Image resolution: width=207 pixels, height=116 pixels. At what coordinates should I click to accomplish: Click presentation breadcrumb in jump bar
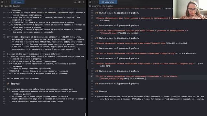95,6
